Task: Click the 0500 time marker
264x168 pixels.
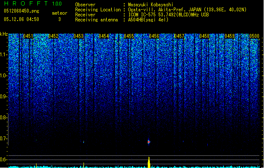Action: click(254, 36)
